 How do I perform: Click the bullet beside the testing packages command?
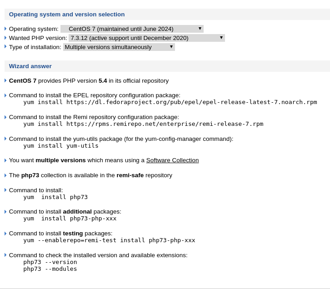(x=5, y=234)
